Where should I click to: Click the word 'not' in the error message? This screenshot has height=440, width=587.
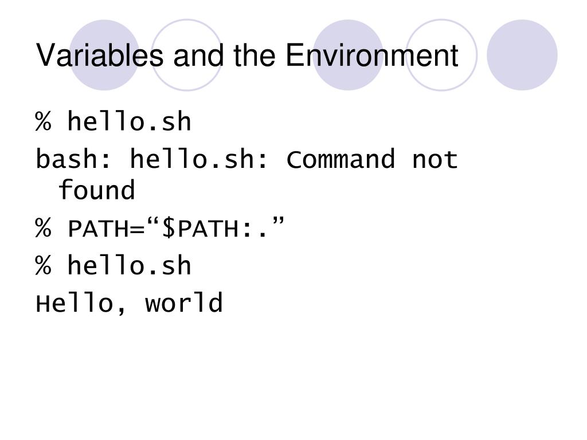(435, 159)
